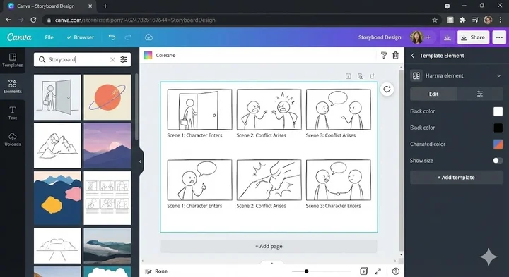
Task: Add a collaborator with plus icon
Action: (428, 37)
